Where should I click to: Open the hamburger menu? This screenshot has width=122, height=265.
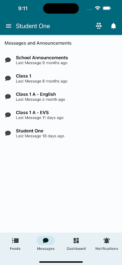[9, 26]
